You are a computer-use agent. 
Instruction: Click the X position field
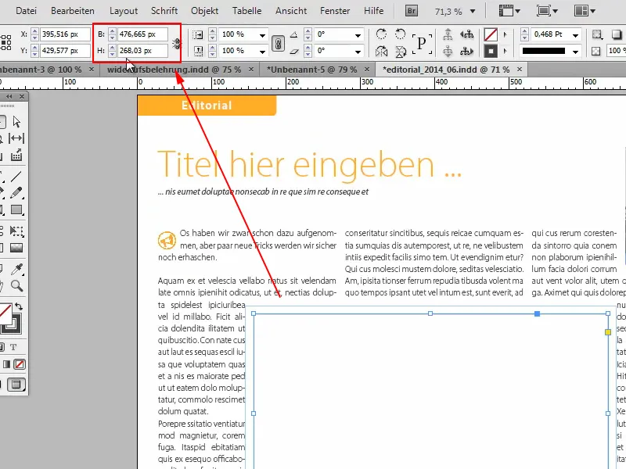point(65,34)
